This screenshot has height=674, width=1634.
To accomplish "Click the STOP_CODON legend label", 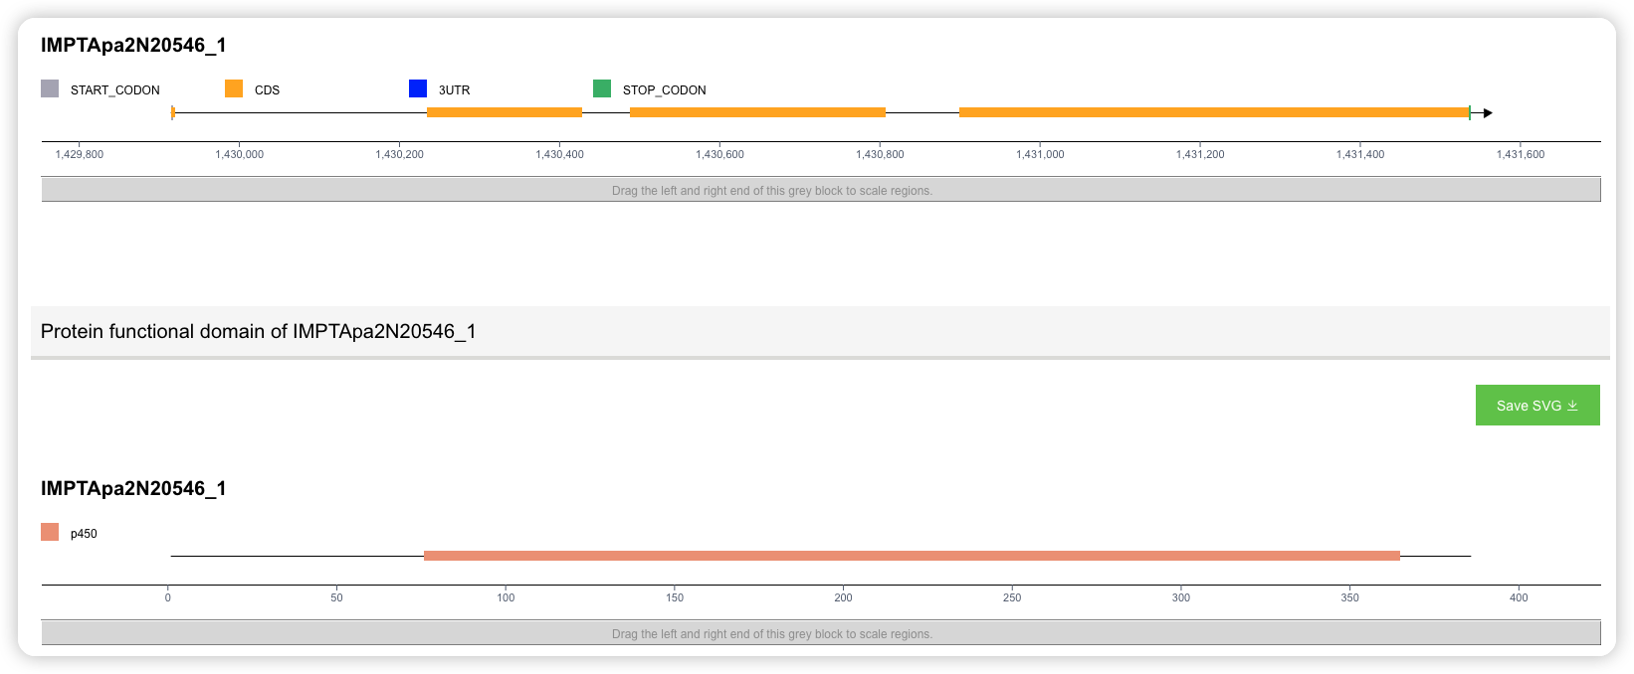I will 664,90.
